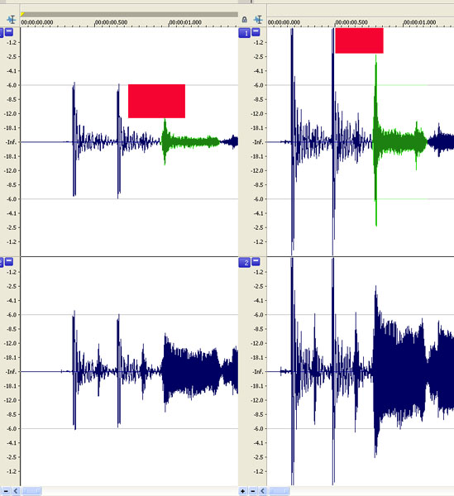454x496 pixels.
Task: Click the horizontal scrollbar thumb in the right window
Action: point(279,491)
